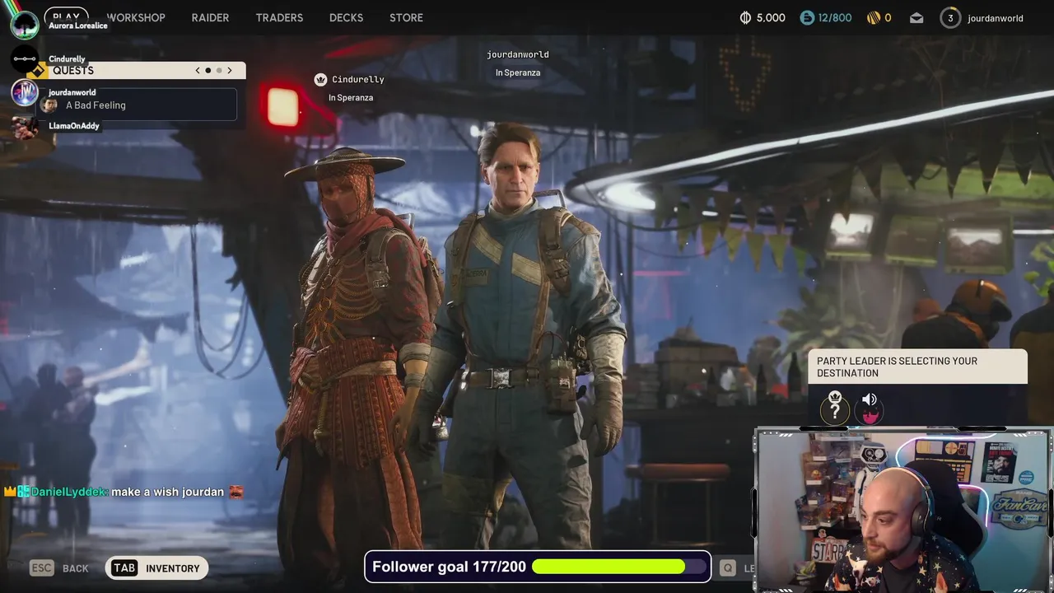Screen dimensions: 1054x593
Task: Click DanielLyddek chat message
Action: click(124, 492)
